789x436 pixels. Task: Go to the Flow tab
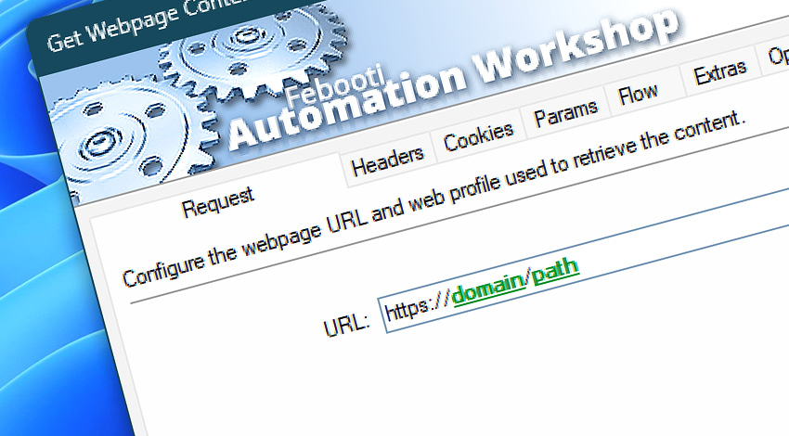click(638, 94)
